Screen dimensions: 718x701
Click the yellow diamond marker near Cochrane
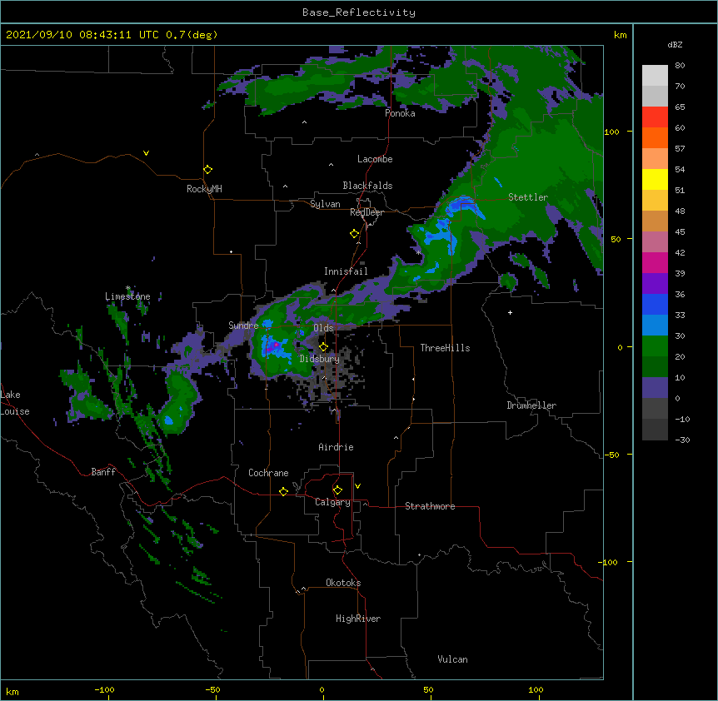283,491
